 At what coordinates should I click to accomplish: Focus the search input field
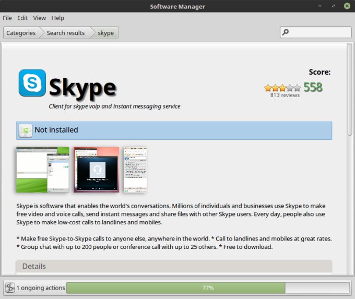pyautogui.click(x=316, y=32)
